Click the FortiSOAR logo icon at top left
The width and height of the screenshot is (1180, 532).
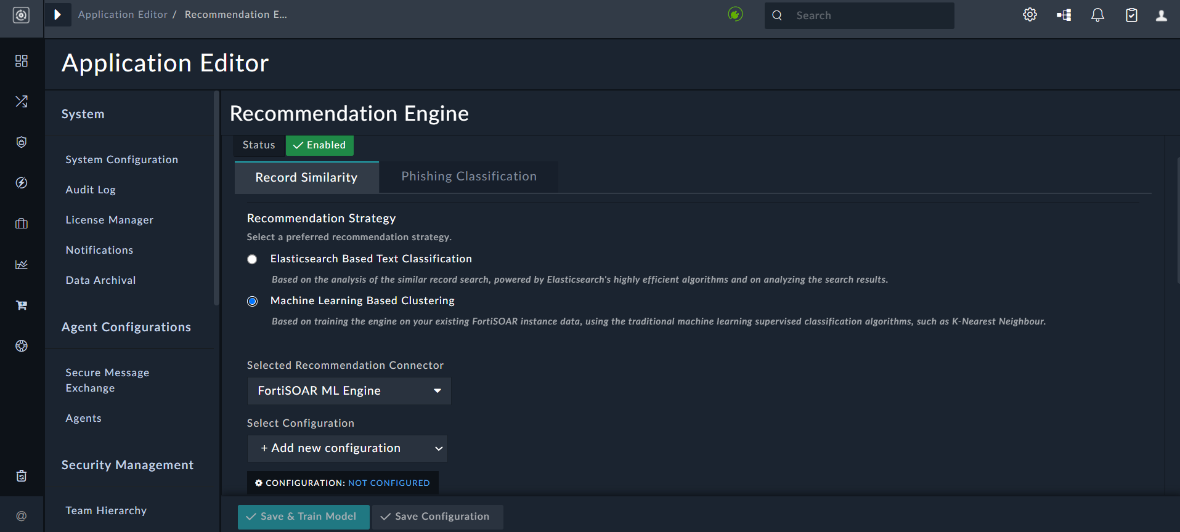coord(21,15)
